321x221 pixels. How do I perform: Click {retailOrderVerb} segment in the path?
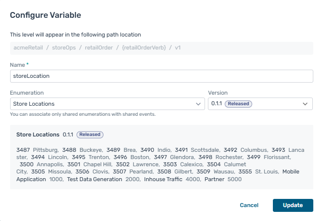click(144, 48)
